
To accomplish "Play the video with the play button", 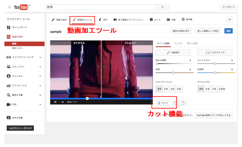I will [x=56, y=102].
